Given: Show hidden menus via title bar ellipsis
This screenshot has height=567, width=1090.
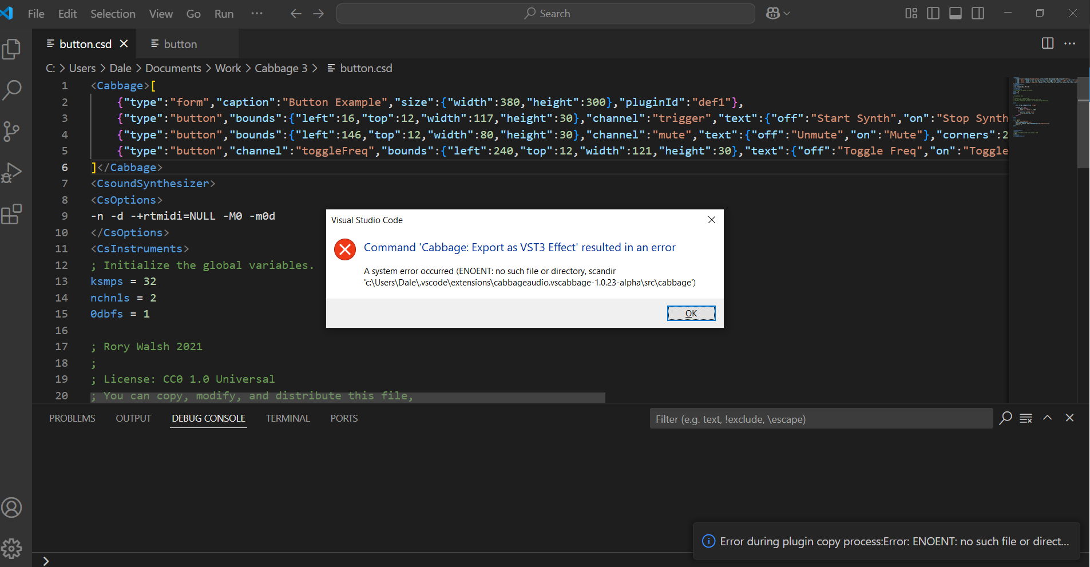Looking at the screenshot, I should click(x=257, y=14).
